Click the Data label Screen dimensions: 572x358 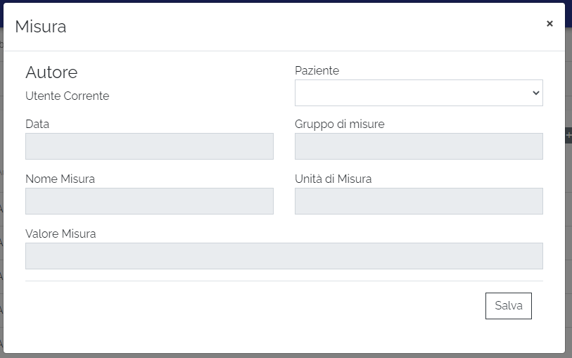(37, 124)
